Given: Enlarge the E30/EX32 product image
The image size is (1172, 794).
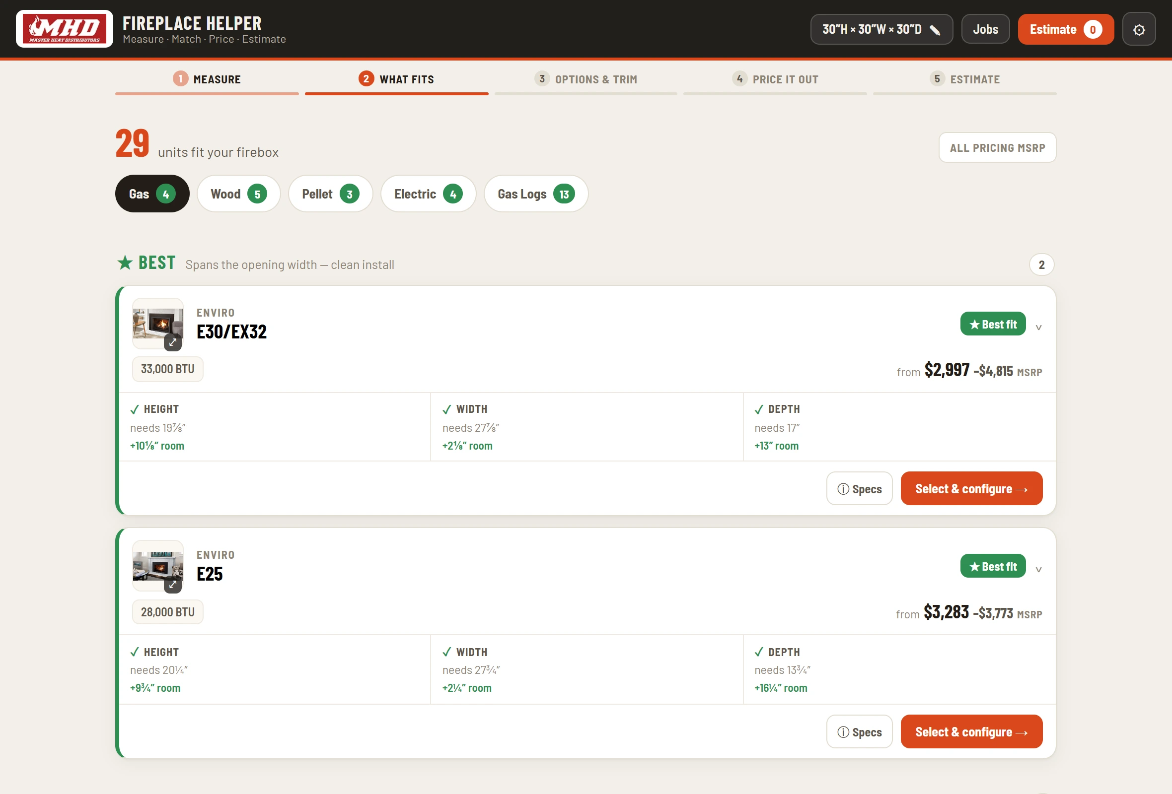Looking at the screenshot, I should pyautogui.click(x=172, y=342).
